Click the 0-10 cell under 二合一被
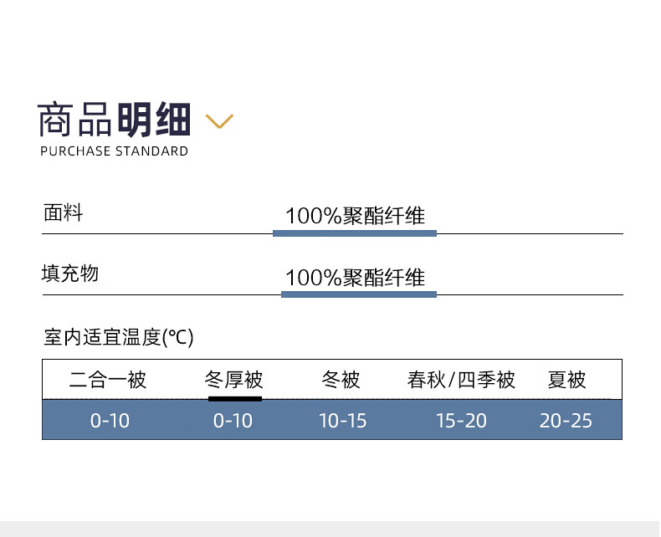Viewport: 661px width, 537px height. 110,421
